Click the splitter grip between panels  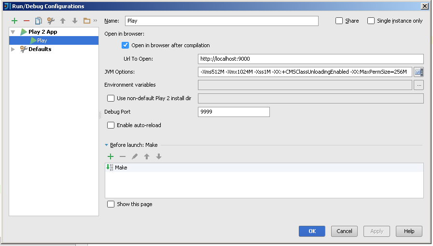[x=100, y=115]
